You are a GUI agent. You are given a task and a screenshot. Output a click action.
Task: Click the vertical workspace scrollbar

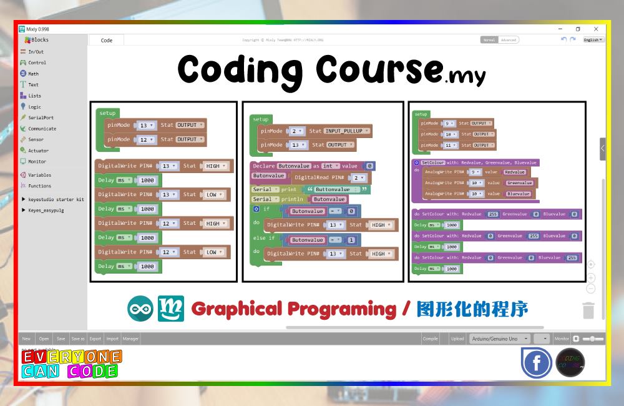pyautogui.click(x=603, y=249)
